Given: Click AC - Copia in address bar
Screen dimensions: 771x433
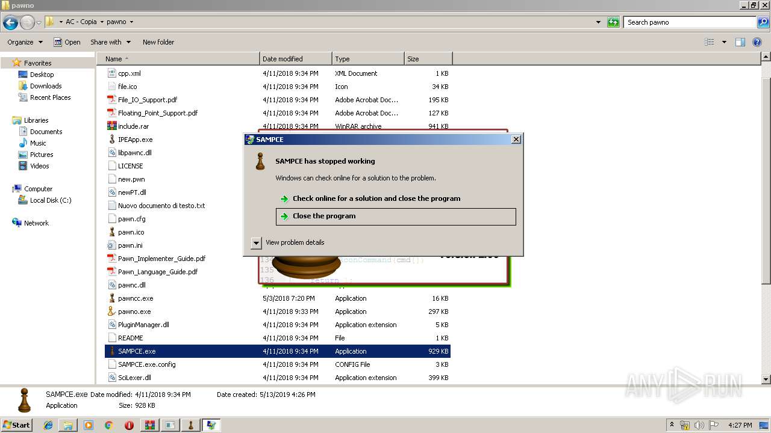Looking at the screenshot, I should pos(81,22).
